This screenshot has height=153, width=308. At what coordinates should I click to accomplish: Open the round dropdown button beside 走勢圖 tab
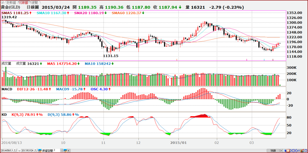point(2,2)
